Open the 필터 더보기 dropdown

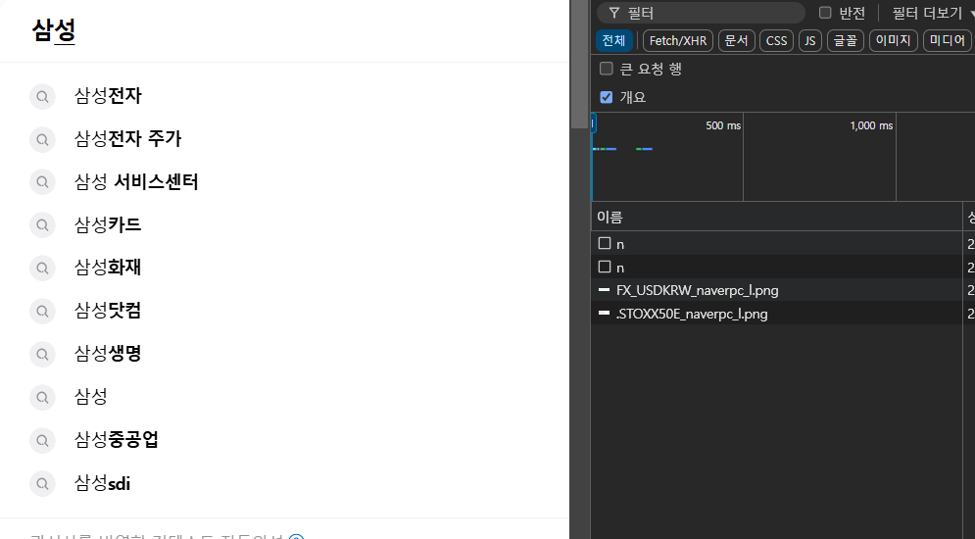click(x=933, y=13)
